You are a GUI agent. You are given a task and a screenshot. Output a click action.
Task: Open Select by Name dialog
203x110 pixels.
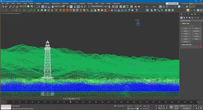click(32, 6)
